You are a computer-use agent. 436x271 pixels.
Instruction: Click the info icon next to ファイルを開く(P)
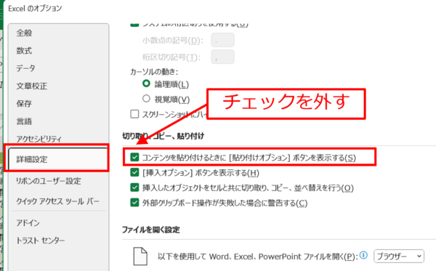(363, 255)
